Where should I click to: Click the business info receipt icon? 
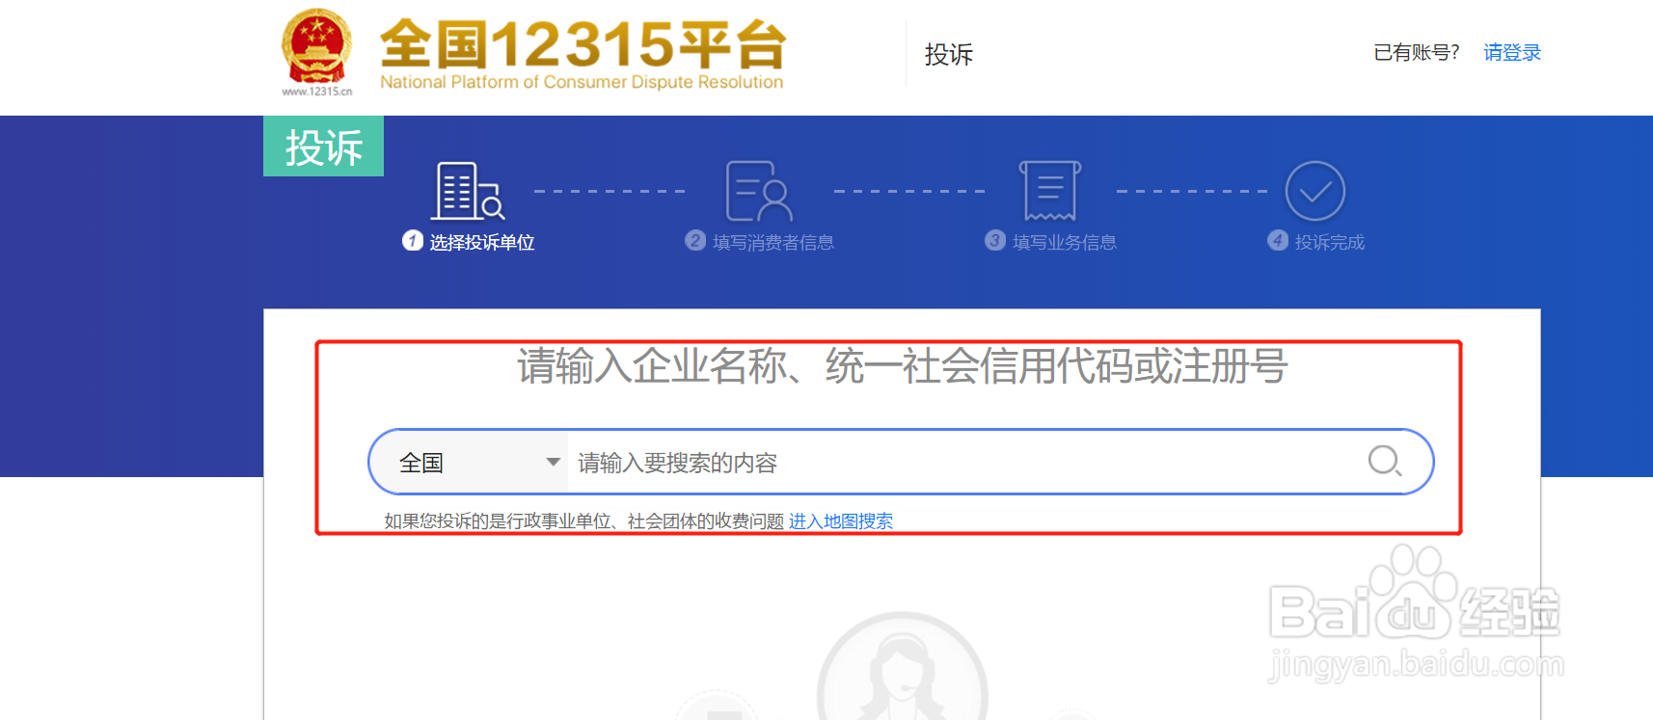click(1050, 191)
